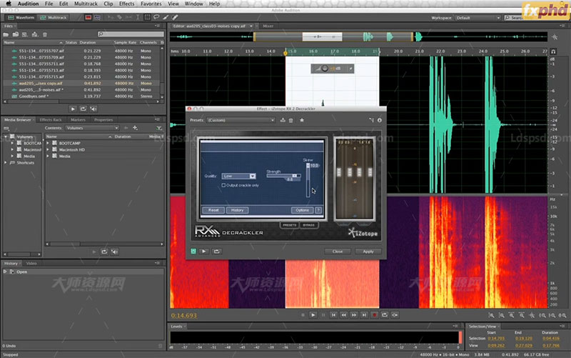Image resolution: width=571 pixels, height=358 pixels.
Task: Adjust the vertical Skew slider
Action: pos(308,179)
